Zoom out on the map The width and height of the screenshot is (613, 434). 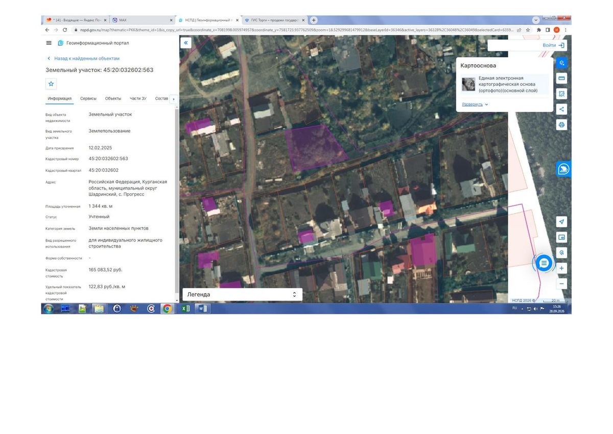coord(561,283)
